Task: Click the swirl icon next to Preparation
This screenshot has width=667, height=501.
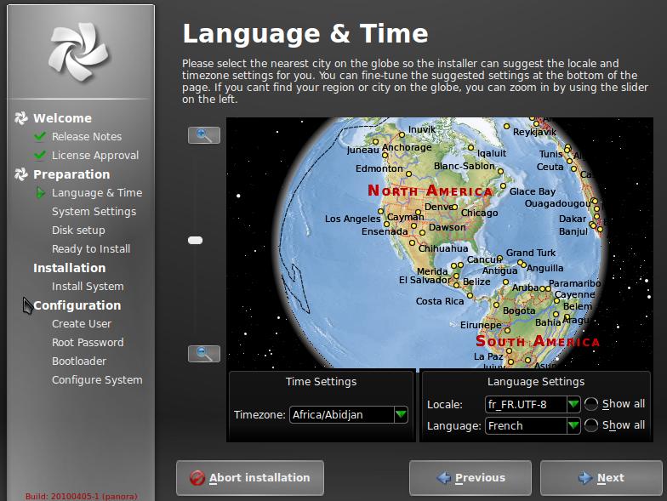Action: coord(21,174)
